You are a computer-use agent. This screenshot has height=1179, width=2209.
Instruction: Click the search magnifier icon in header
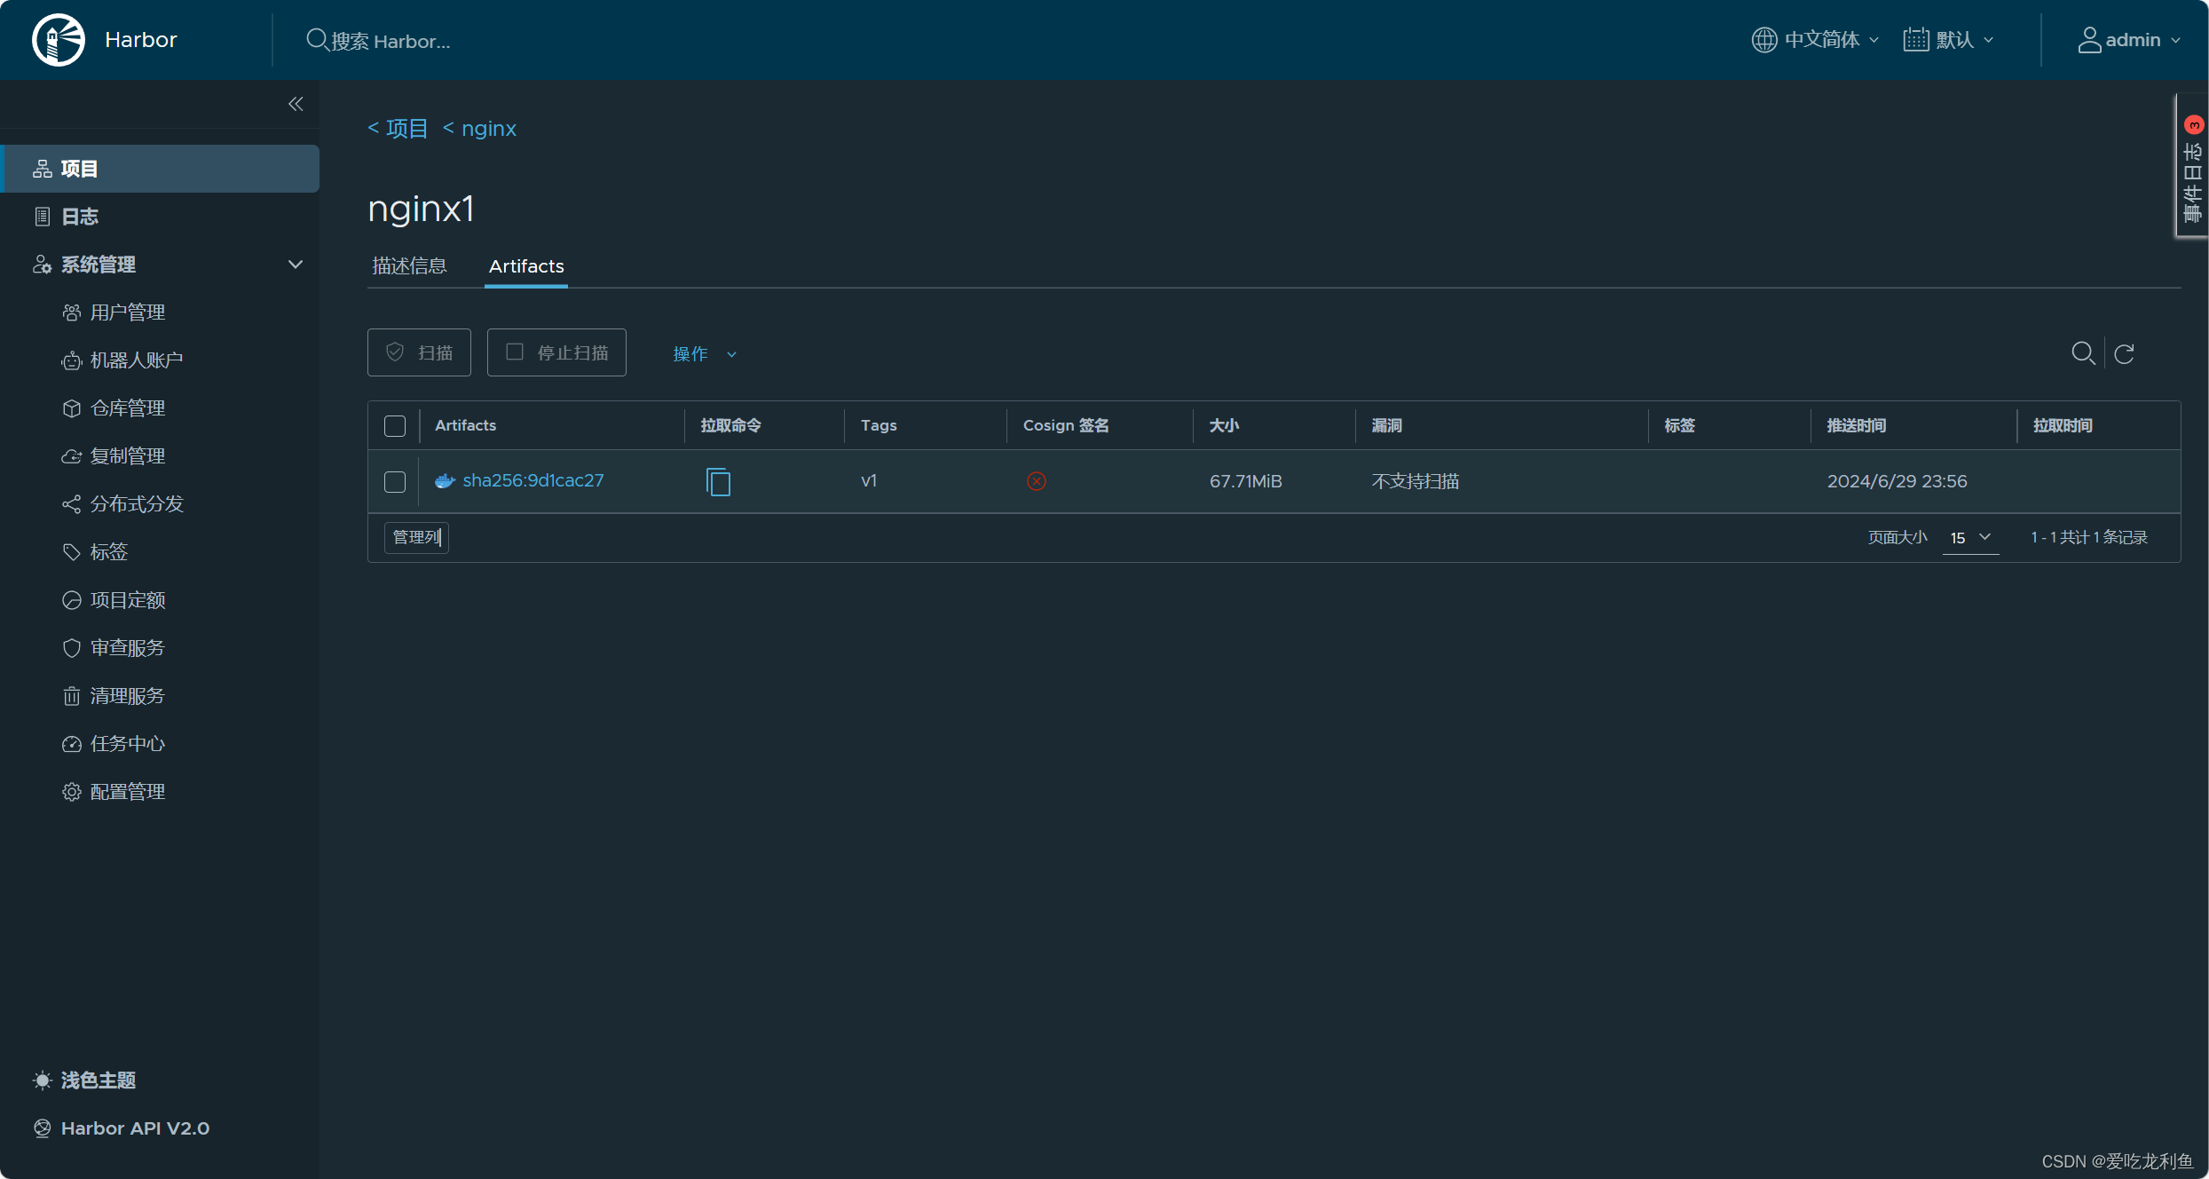point(316,40)
